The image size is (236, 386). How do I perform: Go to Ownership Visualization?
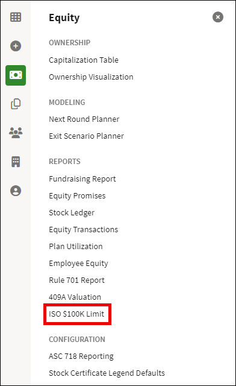91,77
